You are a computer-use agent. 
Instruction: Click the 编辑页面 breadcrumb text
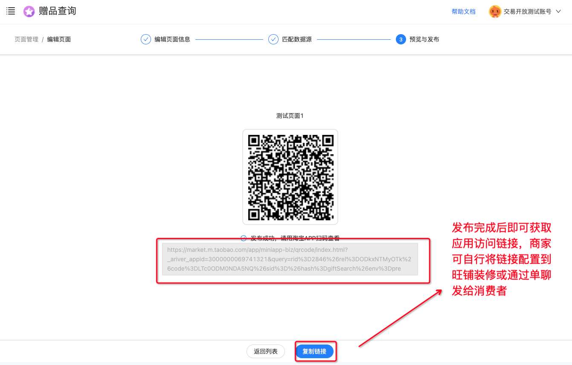[59, 39]
